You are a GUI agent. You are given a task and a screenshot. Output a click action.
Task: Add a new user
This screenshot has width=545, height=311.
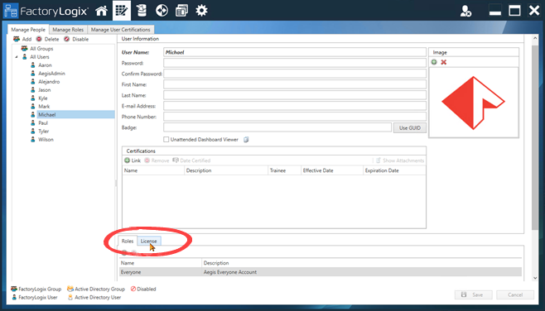click(x=22, y=39)
